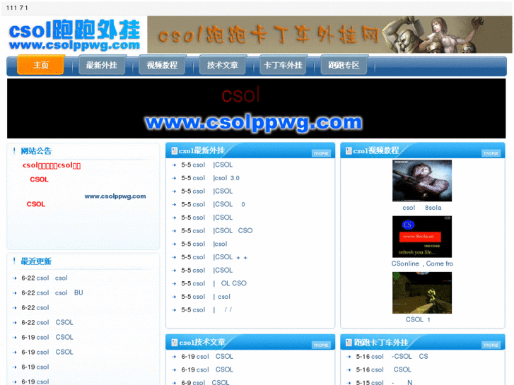Screen dimensions: 514x385
Task: Click arrow bullet beside '6-22 csol csol BU'
Action: 14,293
